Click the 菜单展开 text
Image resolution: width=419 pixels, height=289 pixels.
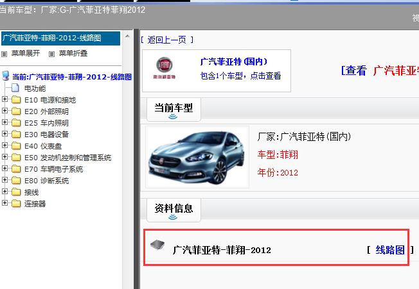tap(26, 54)
